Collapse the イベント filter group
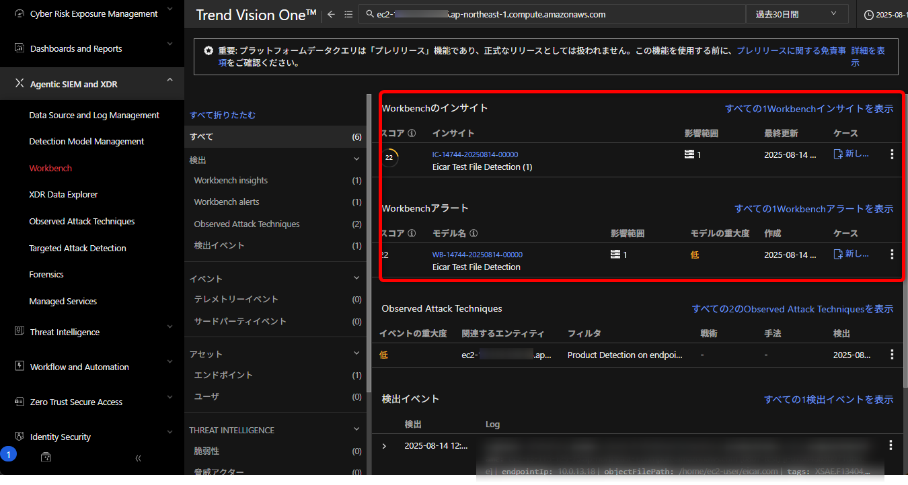Image resolution: width=908 pixels, height=485 pixels. coord(356,277)
